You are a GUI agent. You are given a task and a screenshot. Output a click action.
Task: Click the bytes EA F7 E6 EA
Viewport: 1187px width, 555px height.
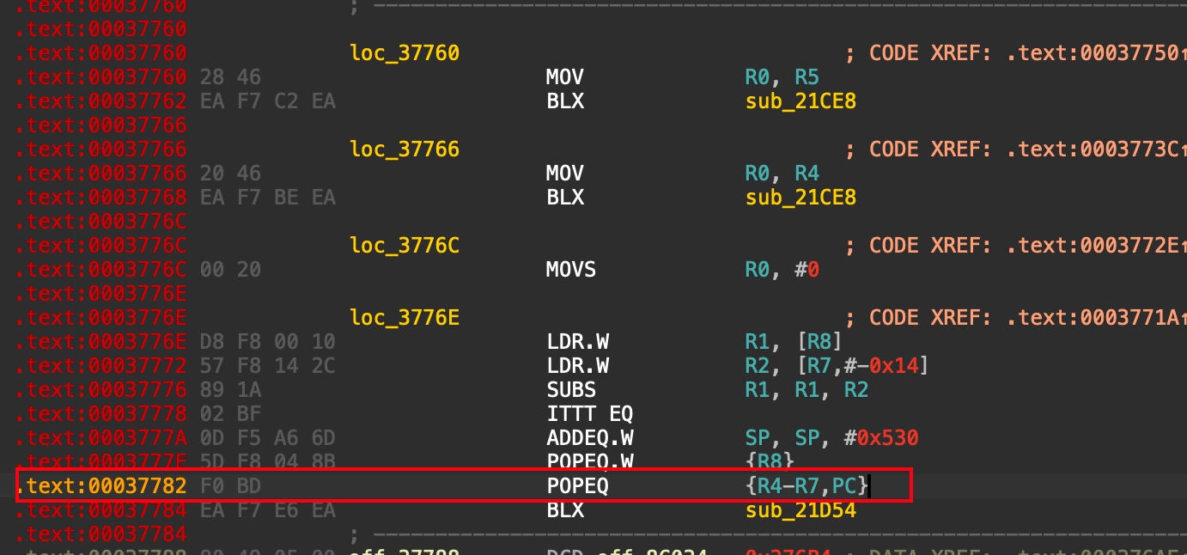tap(267, 510)
